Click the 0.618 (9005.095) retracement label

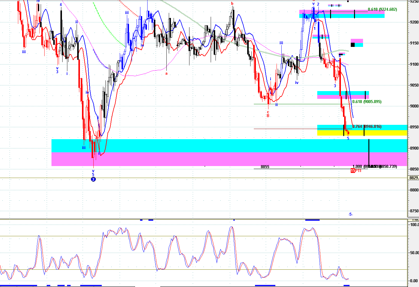pos(367,102)
